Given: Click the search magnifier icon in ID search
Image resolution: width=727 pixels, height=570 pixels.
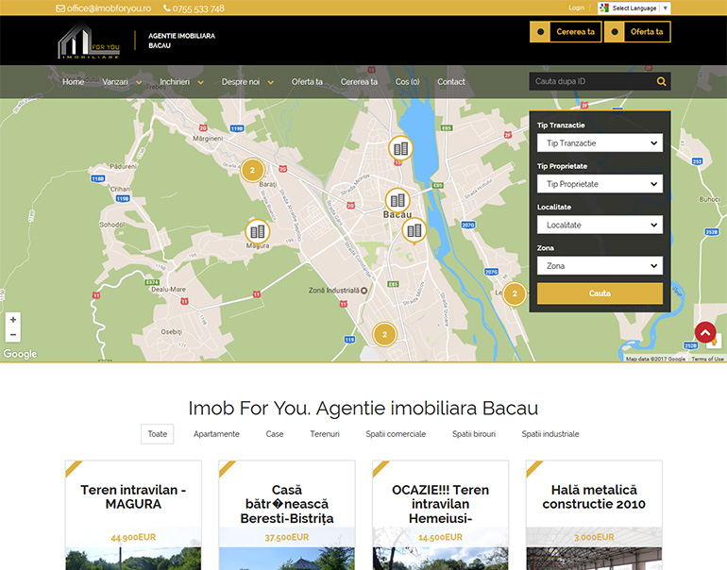Looking at the screenshot, I should (x=661, y=81).
